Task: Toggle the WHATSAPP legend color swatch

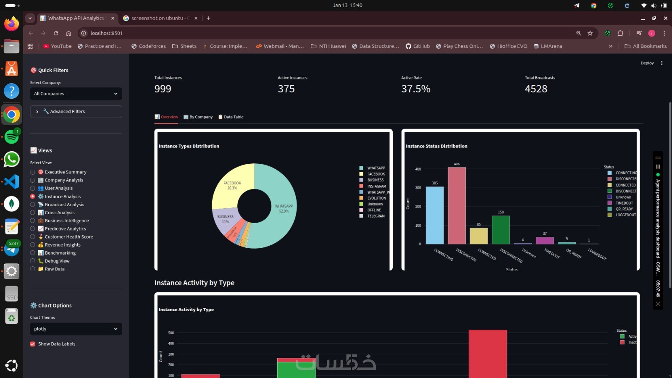Action: tap(361, 168)
